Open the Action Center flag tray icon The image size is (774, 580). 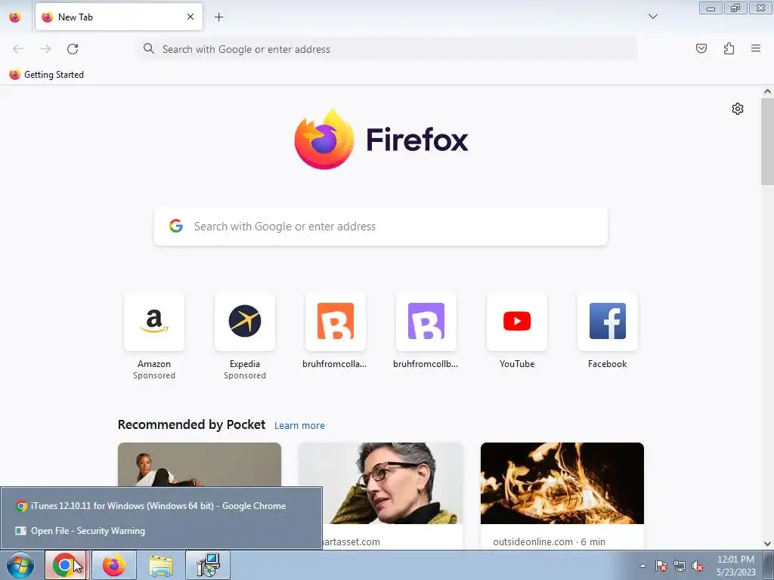(661, 566)
